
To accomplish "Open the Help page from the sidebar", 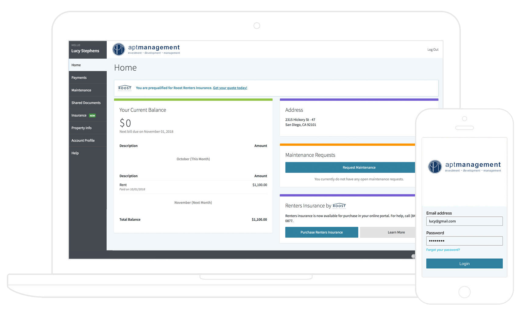I will coord(75,153).
